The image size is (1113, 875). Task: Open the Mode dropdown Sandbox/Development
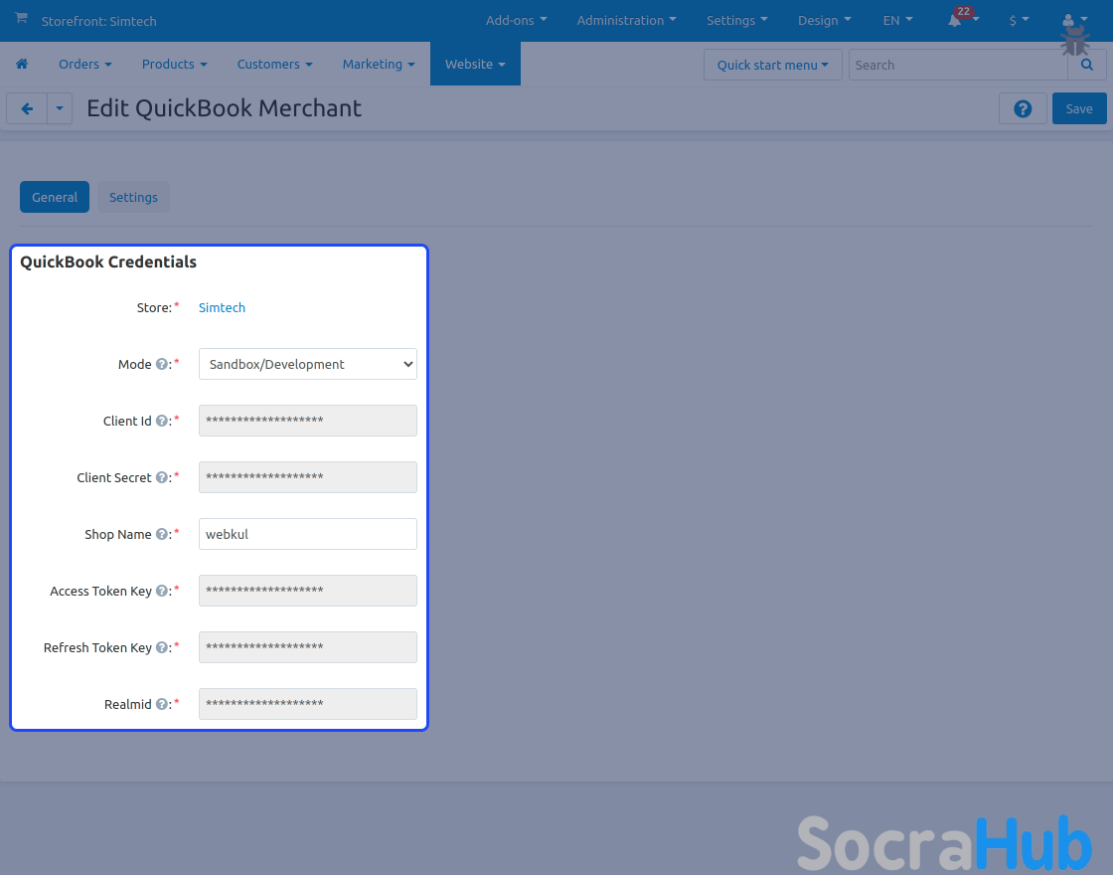[x=307, y=364]
